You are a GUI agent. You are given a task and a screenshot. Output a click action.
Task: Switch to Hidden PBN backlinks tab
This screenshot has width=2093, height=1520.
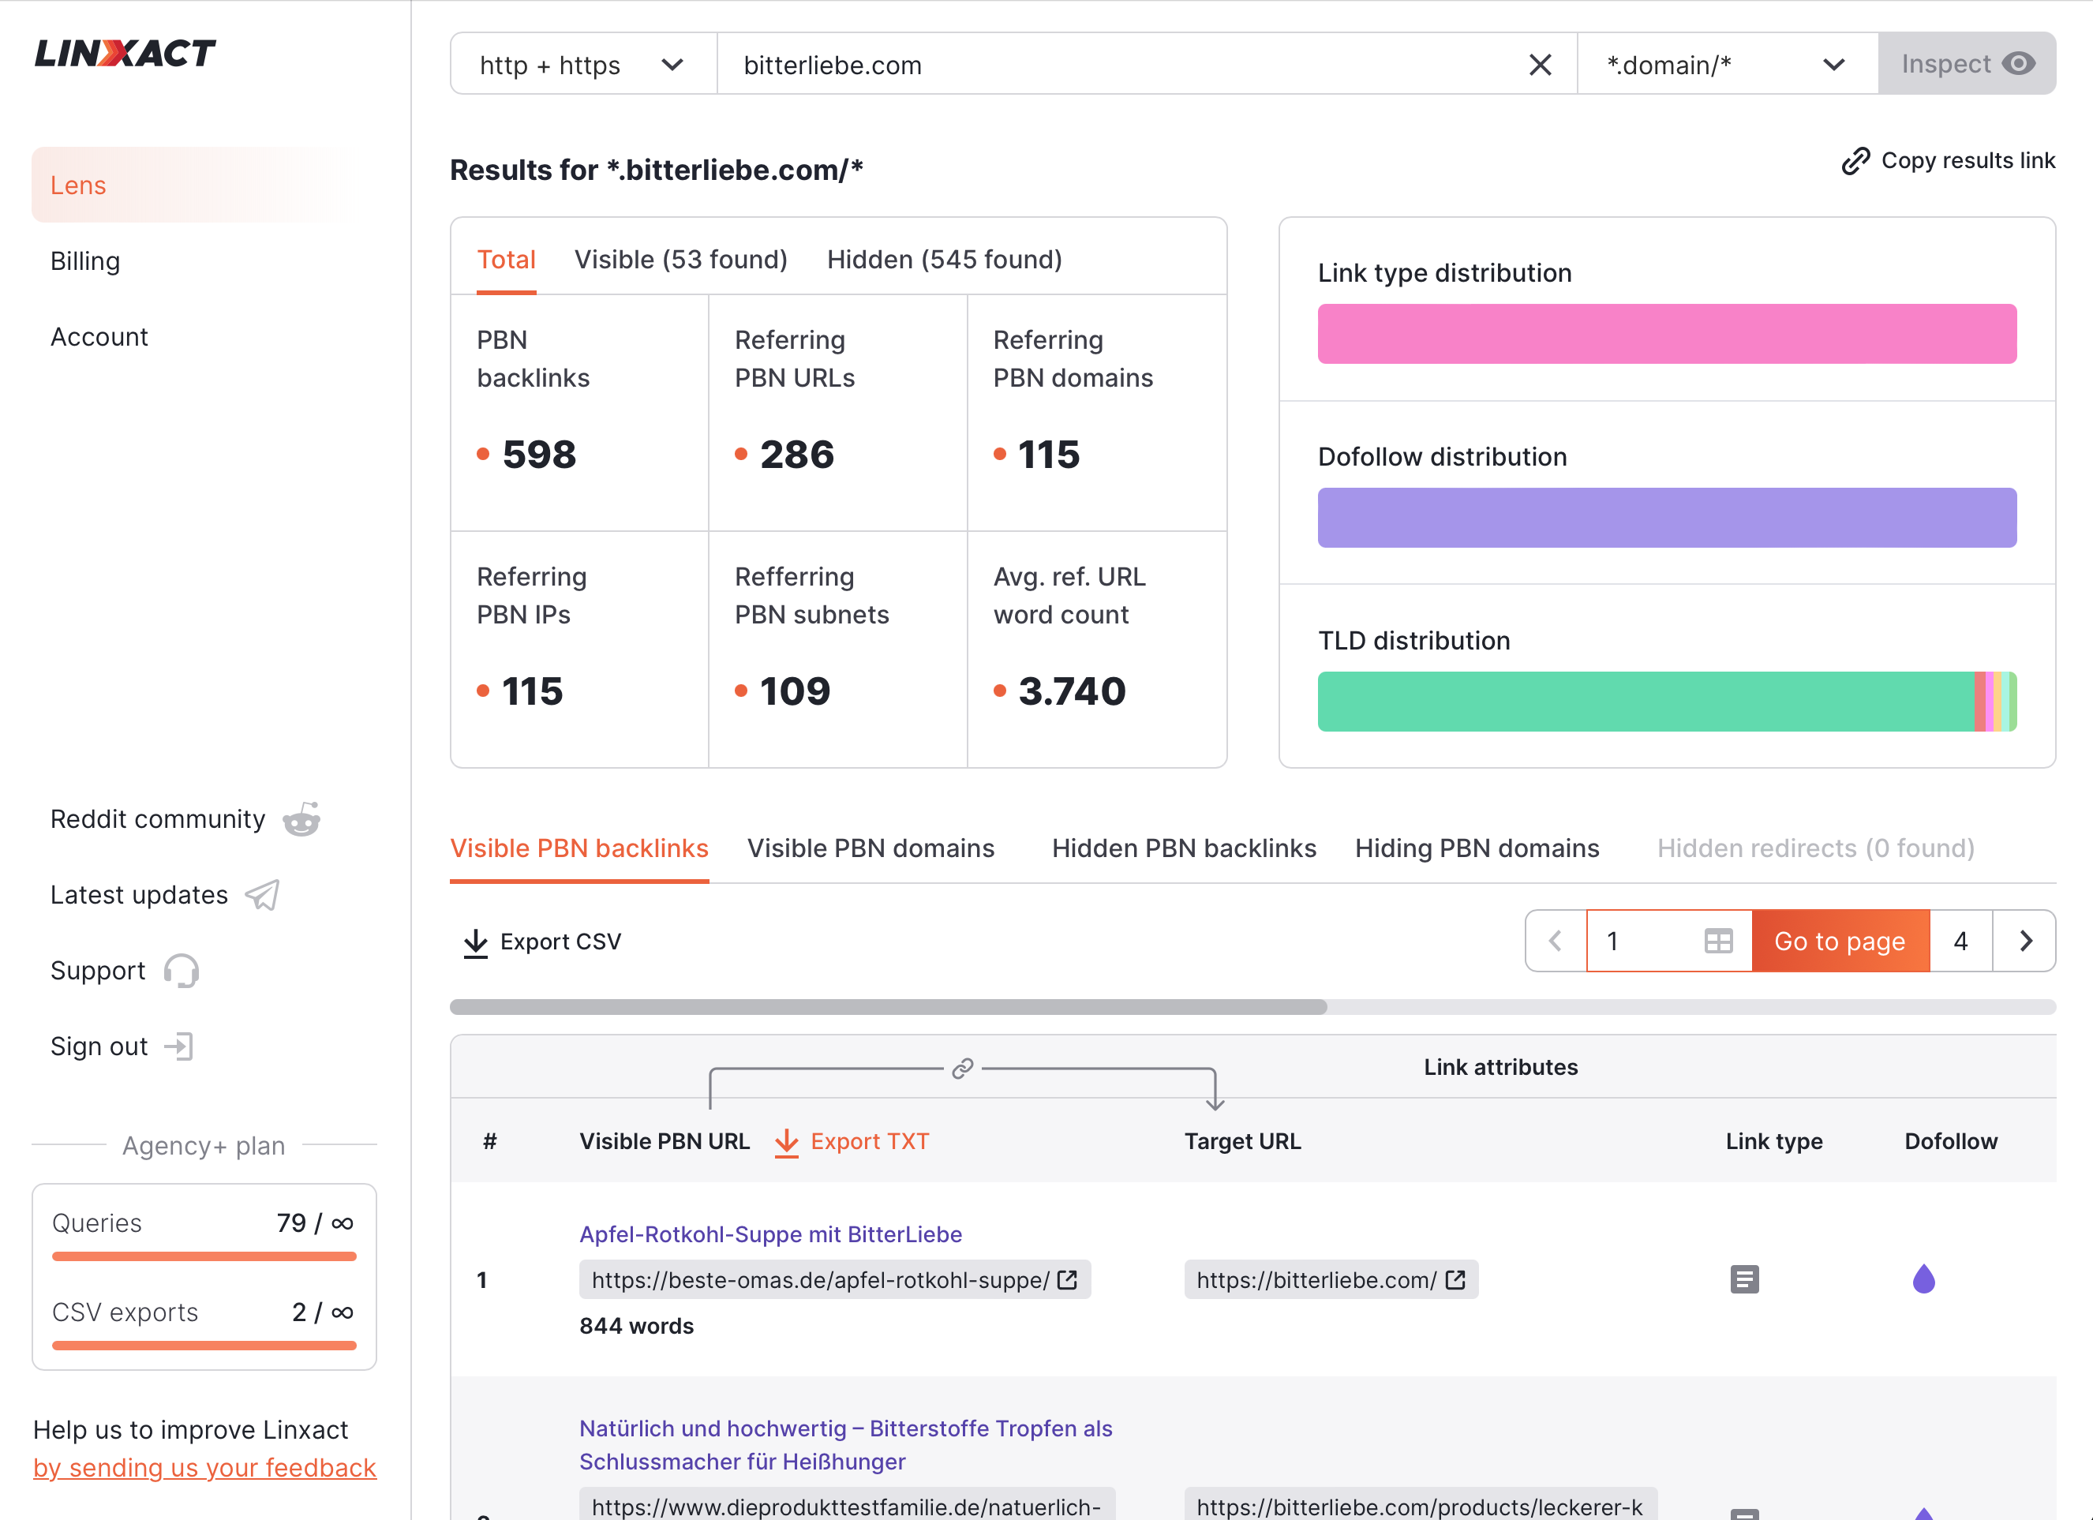1183,848
